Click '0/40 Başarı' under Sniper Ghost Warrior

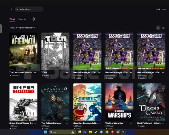[14, 126]
